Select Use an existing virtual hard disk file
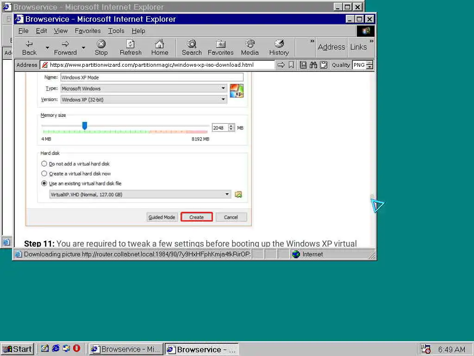 (x=81, y=184)
